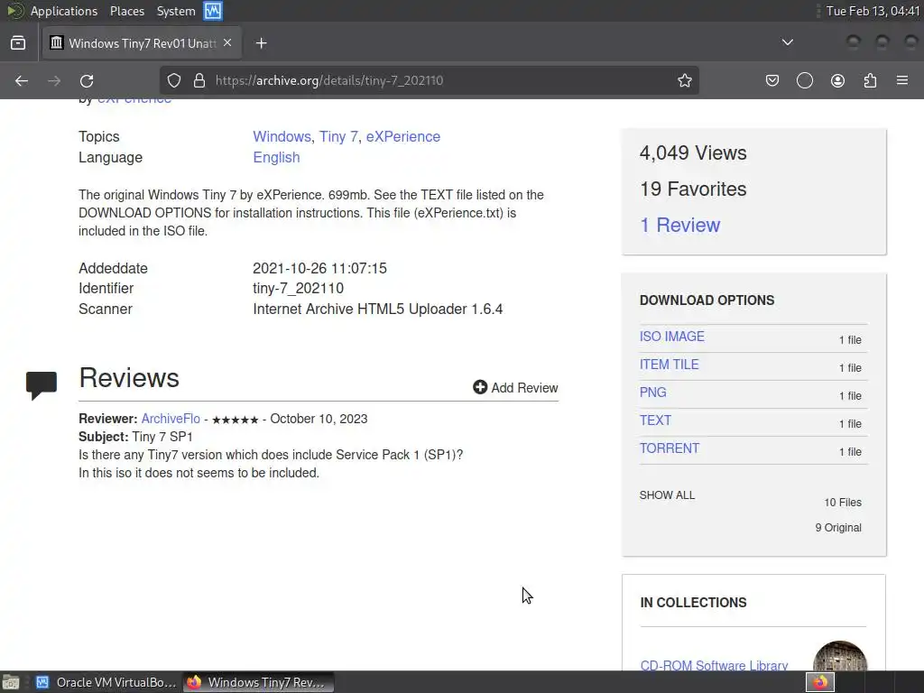The height and width of the screenshot is (693, 924).
Task: Click the CD-ROM Software Library thumbnail image
Action: (x=840, y=657)
